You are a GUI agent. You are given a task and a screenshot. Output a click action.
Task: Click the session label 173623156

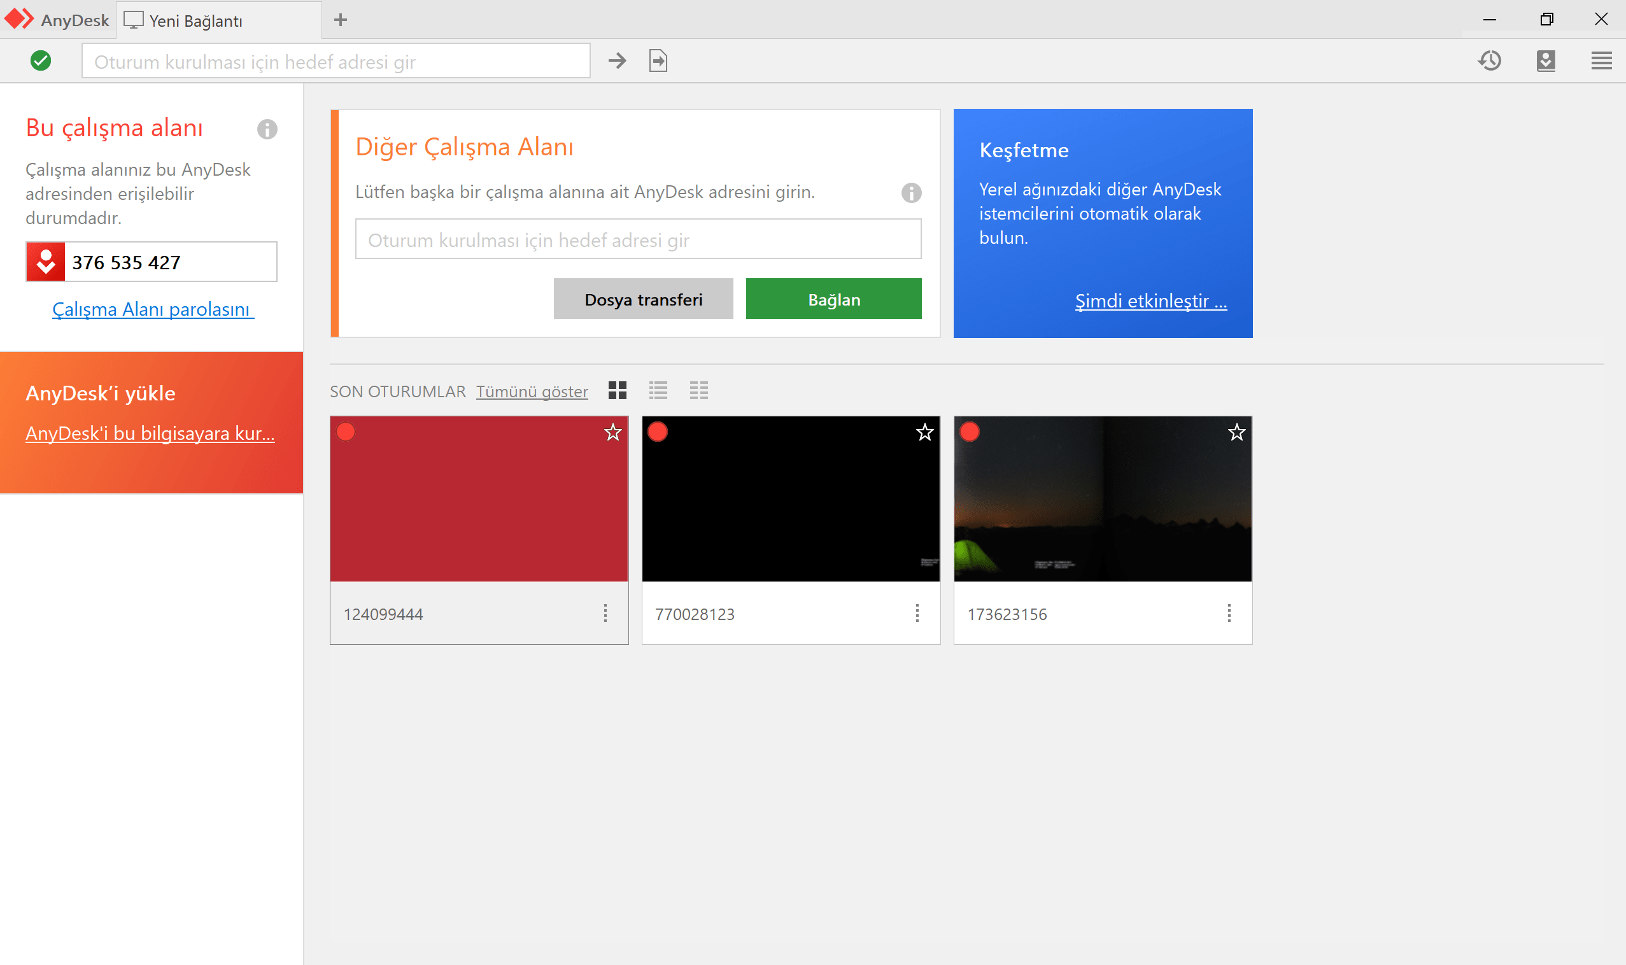[1007, 614]
